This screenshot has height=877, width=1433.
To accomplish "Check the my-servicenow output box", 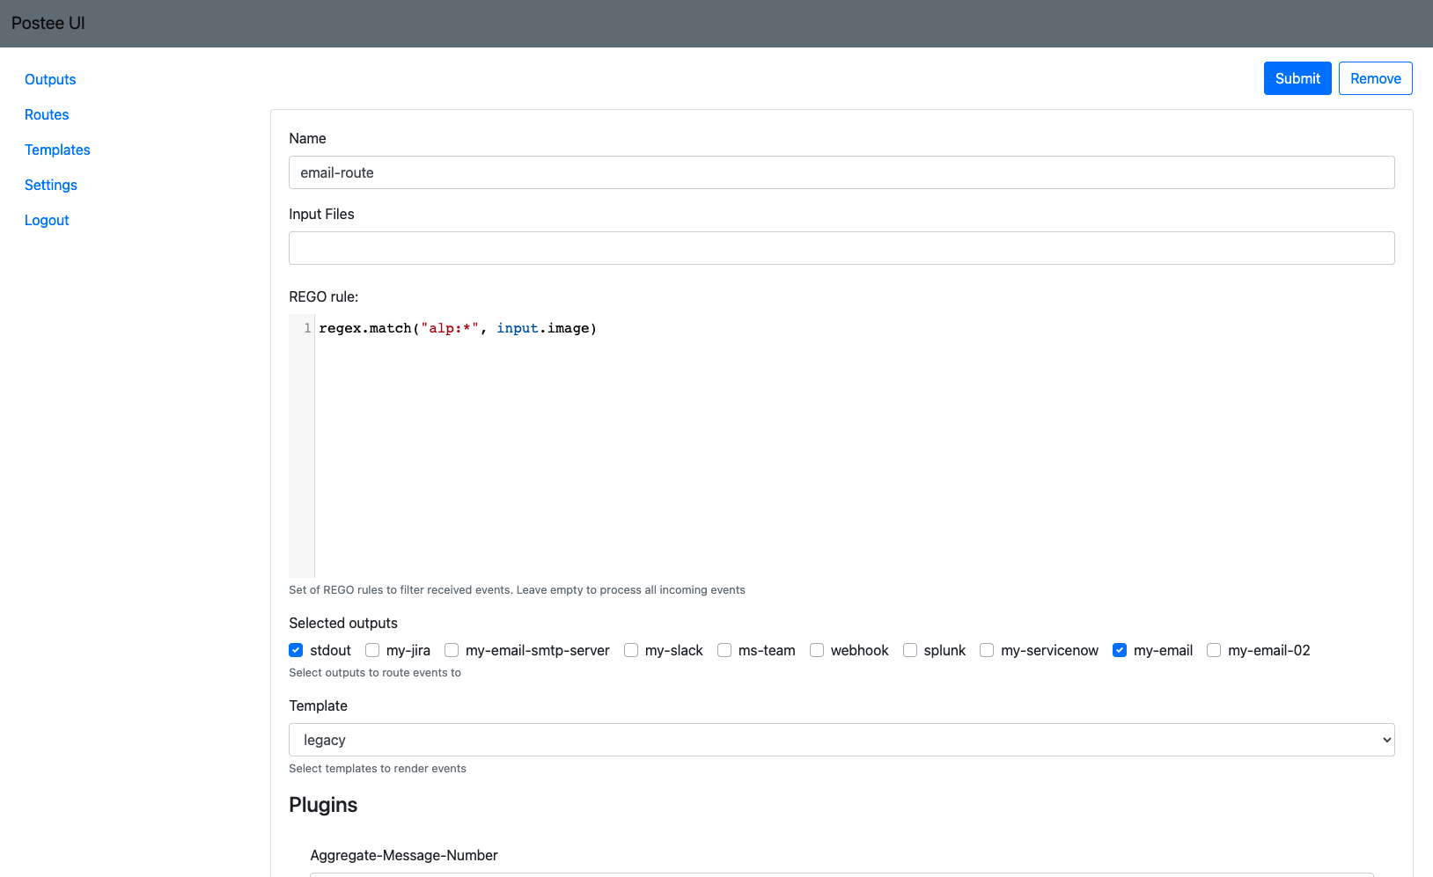I will coord(987,650).
